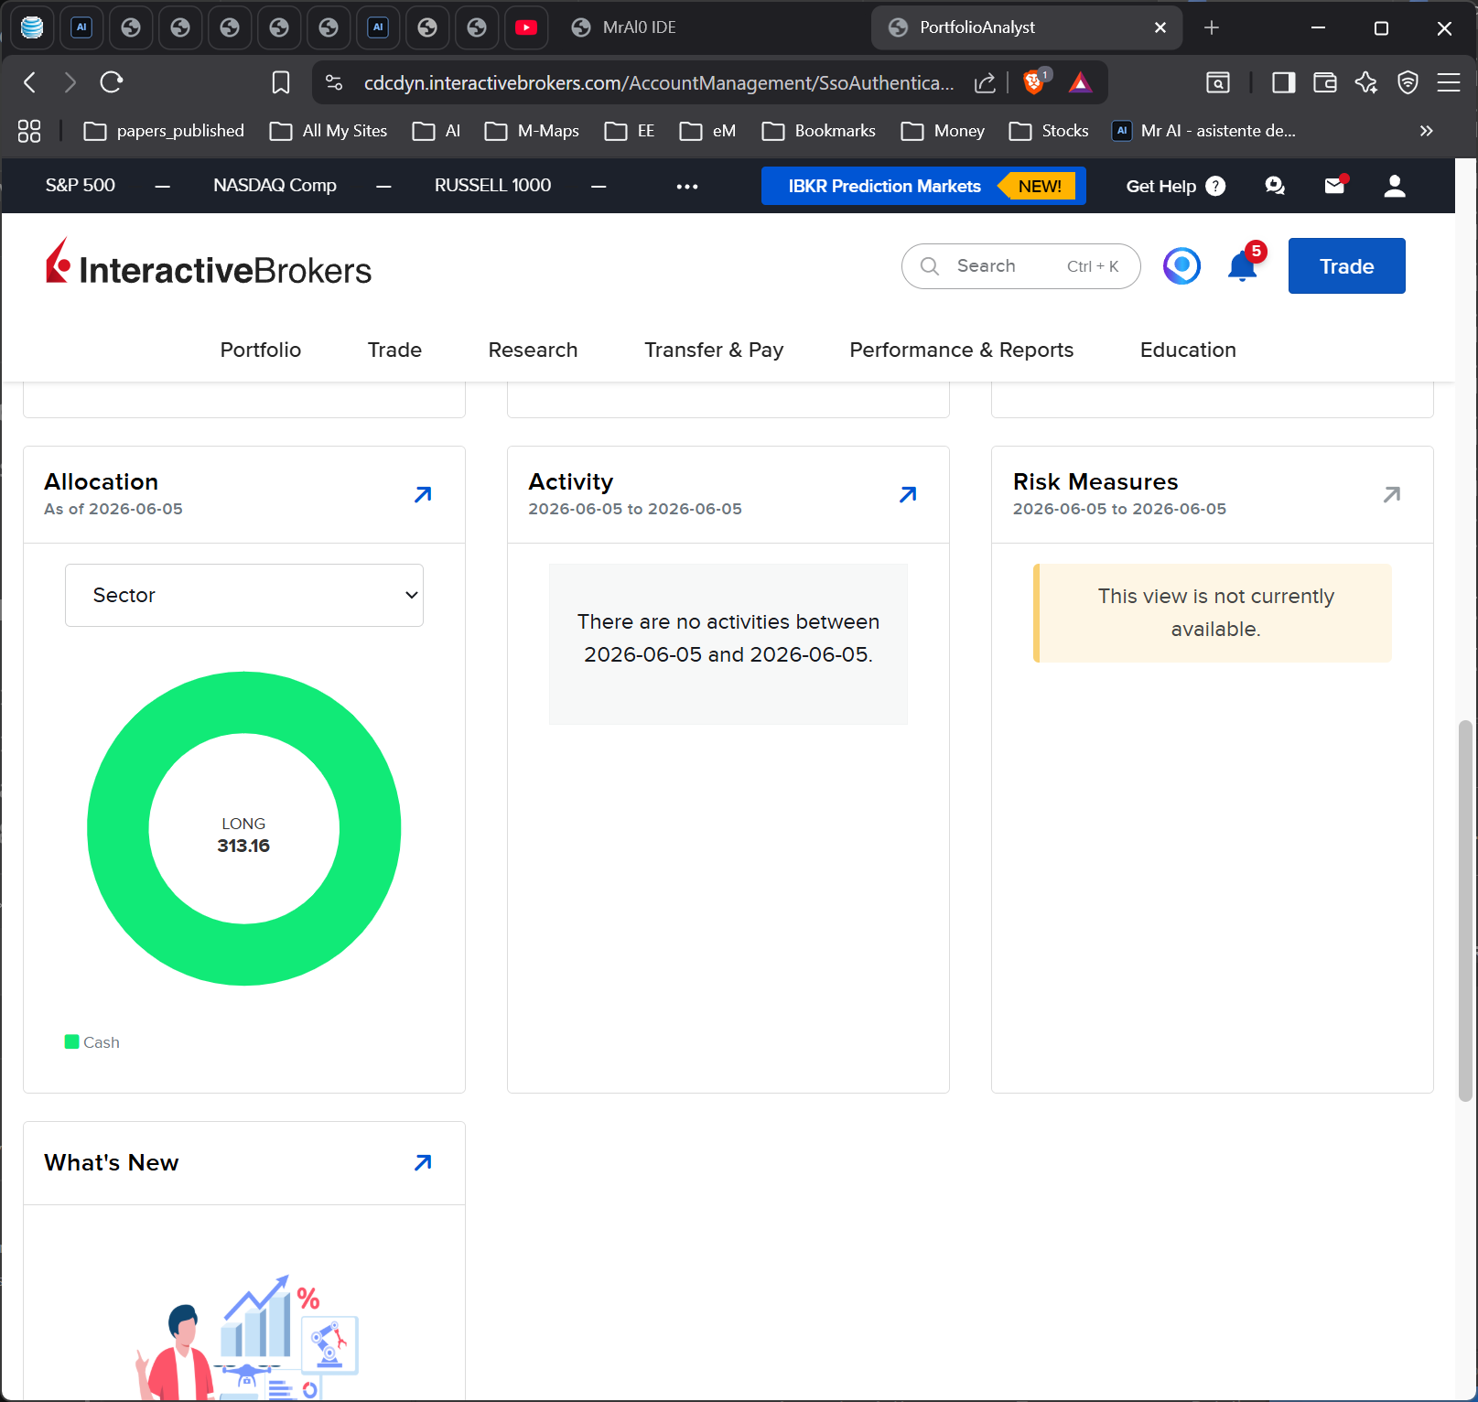Click the RUSSELL 1000 index ticker
The image size is (1478, 1402).
click(x=492, y=185)
